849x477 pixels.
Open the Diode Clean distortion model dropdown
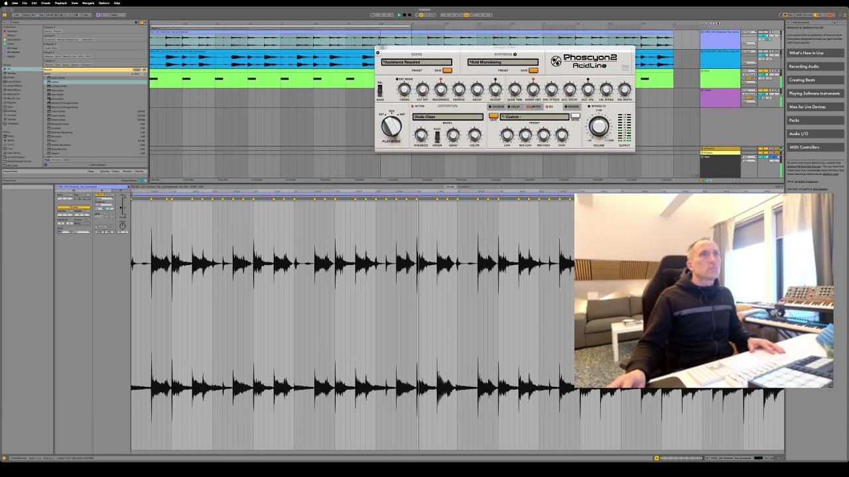(448, 117)
